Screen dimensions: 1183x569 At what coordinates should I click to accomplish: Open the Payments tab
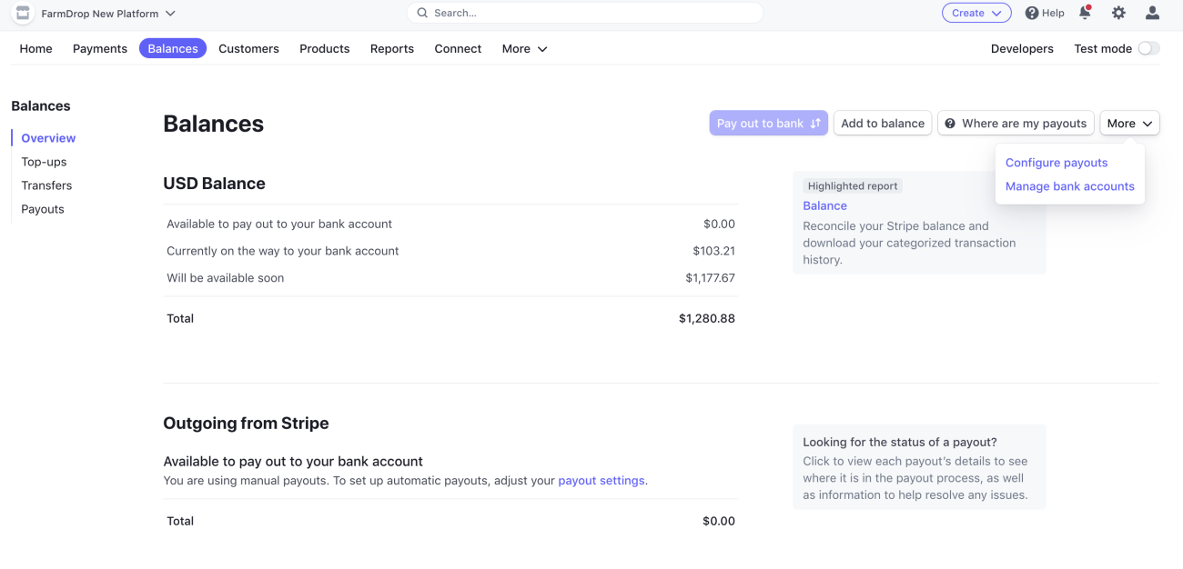coord(100,49)
